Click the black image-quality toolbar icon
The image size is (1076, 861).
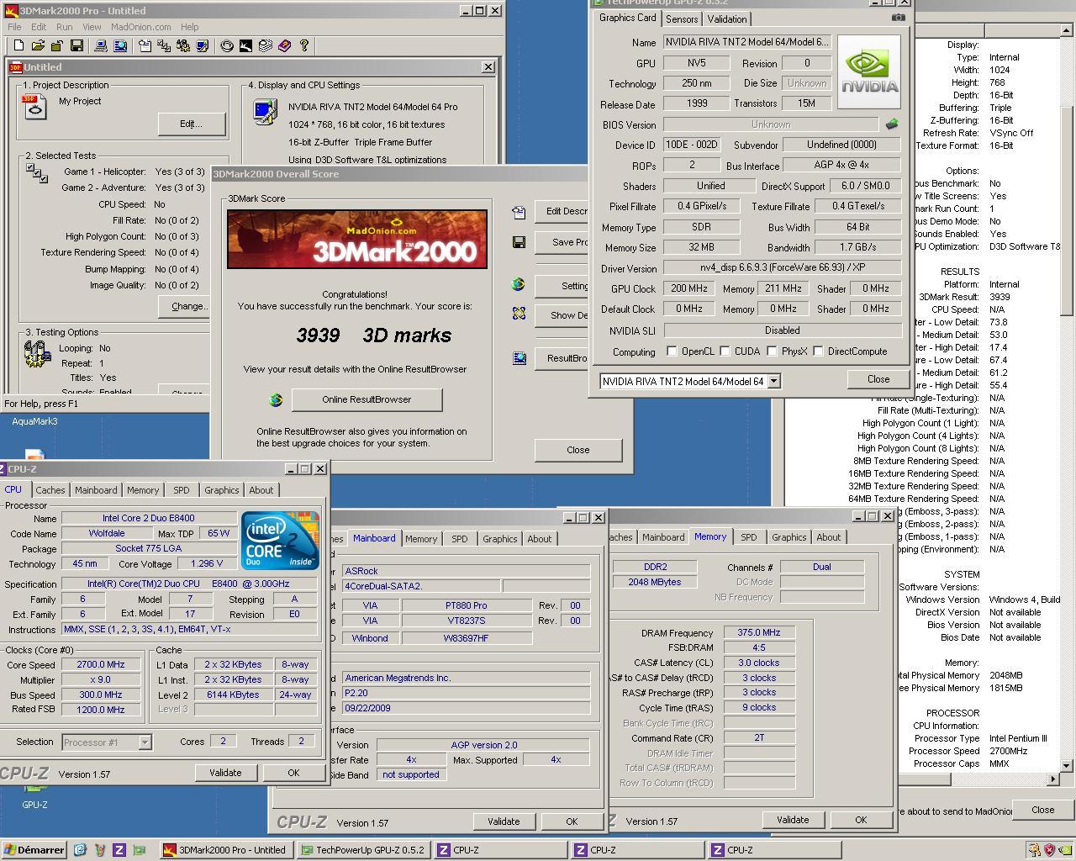pyautogui.click(x=245, y=45)
